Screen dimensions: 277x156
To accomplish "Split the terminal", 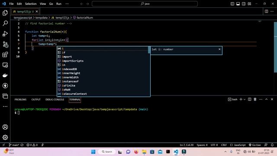I will (x=249, y=99).
